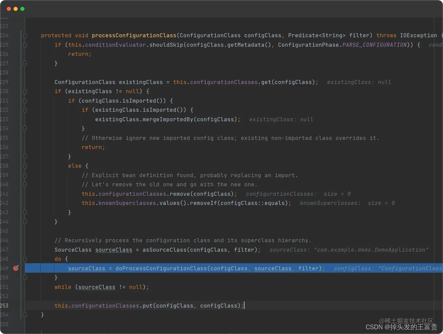Collapse the processConfigurationClass method fold marker
The width and height of the screenshot is (443, 334).
click(x=25, y=35)
